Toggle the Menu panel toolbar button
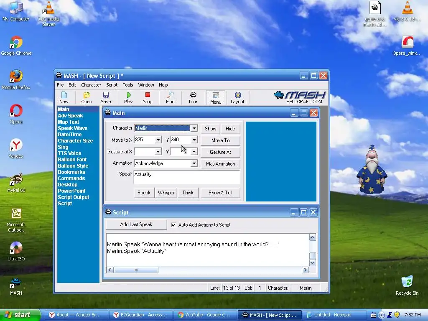This screenshot has height=321, width=428. (216, 98)
